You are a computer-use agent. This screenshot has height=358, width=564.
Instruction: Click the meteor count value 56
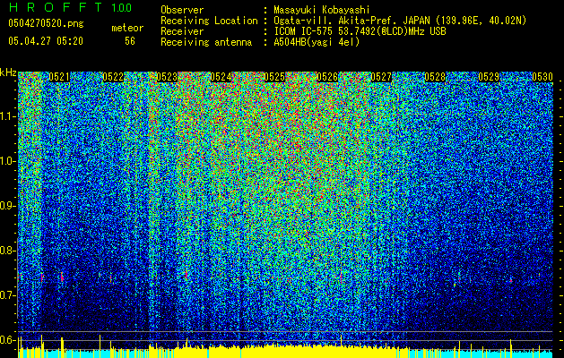tap(130, 41)
